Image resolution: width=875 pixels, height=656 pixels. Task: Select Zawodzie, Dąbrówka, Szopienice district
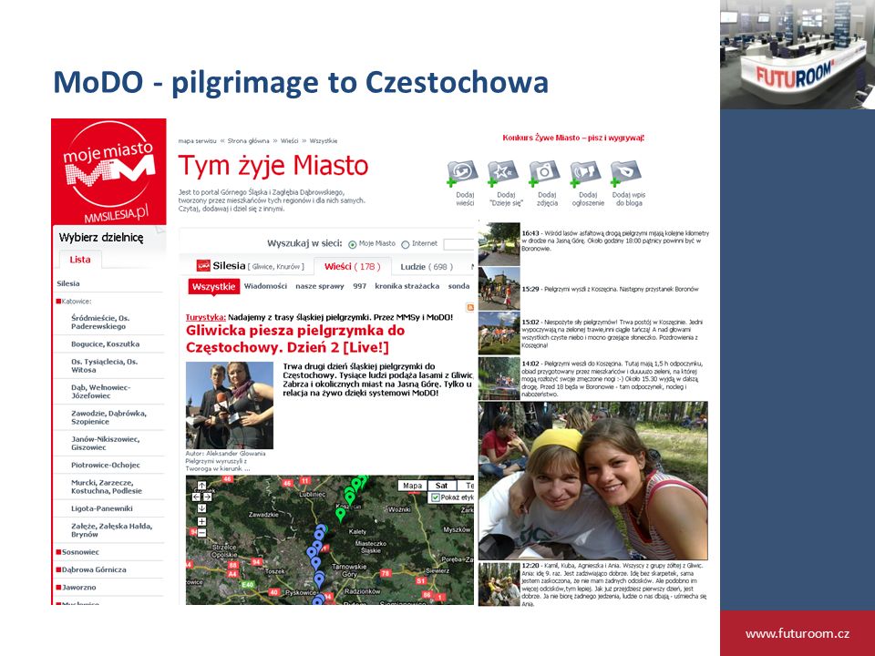pyautogui.click(x=108, y=417)
